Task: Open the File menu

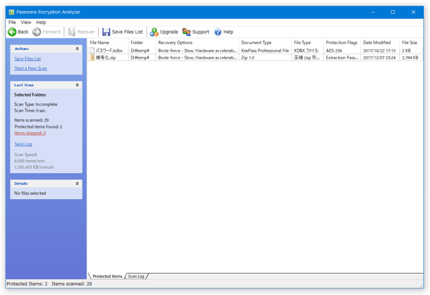Action: [x=12, y=22]
